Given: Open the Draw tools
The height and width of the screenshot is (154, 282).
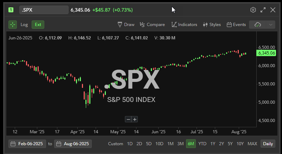Looking at the screenshot, I should (126, 25).
